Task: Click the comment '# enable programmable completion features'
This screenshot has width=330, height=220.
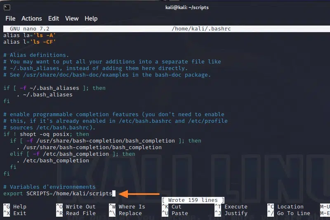Action: click(x=114, y=114)
